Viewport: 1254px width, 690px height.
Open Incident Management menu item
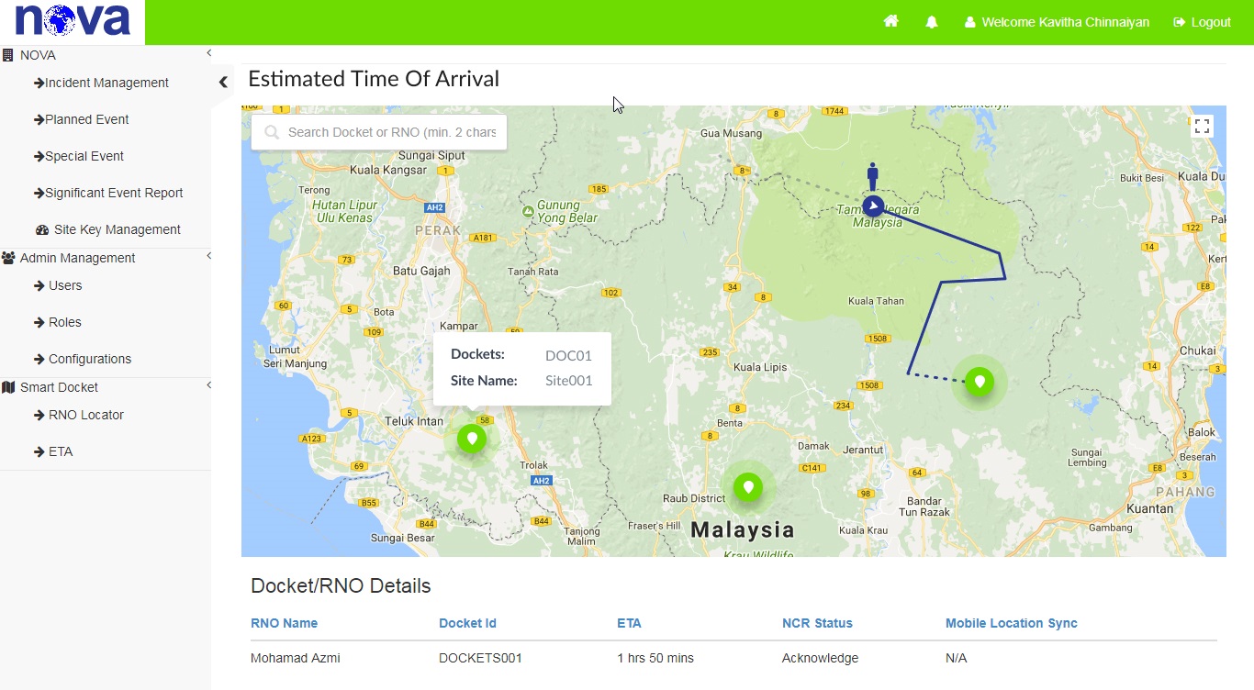[x=101, y=83]
